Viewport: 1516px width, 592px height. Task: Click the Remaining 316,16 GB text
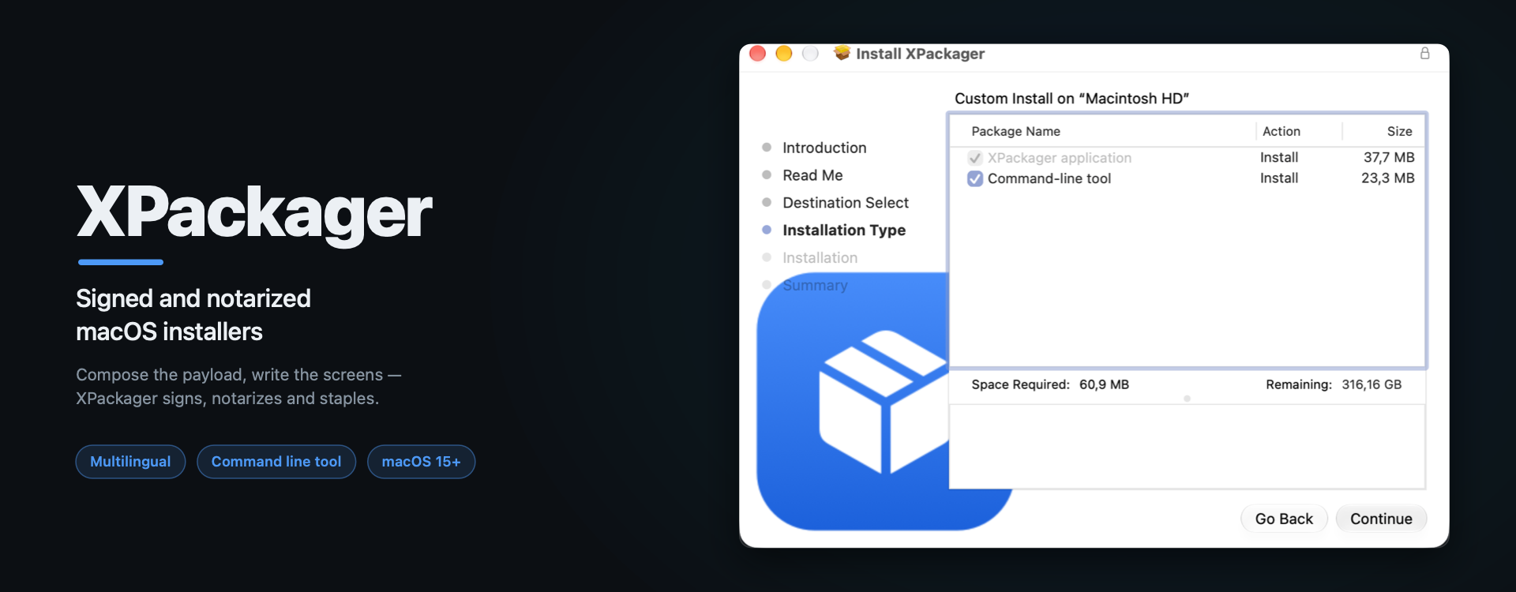(x=1334, y=384)
